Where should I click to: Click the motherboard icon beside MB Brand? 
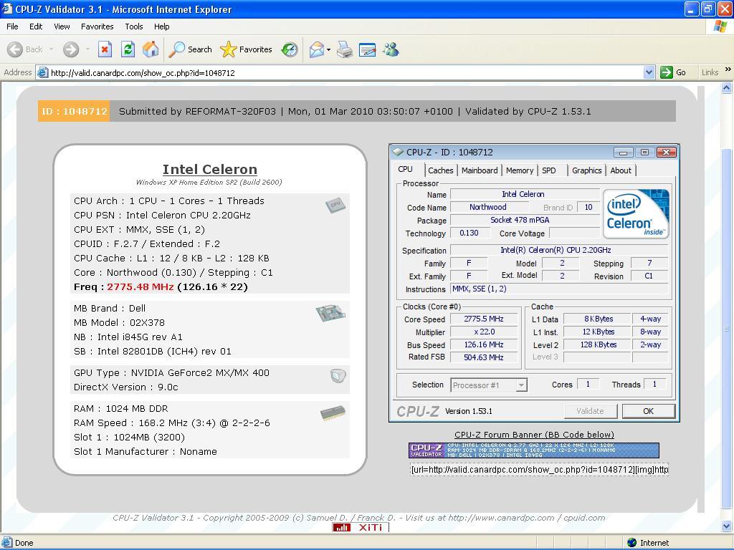[x=330, y=313]
